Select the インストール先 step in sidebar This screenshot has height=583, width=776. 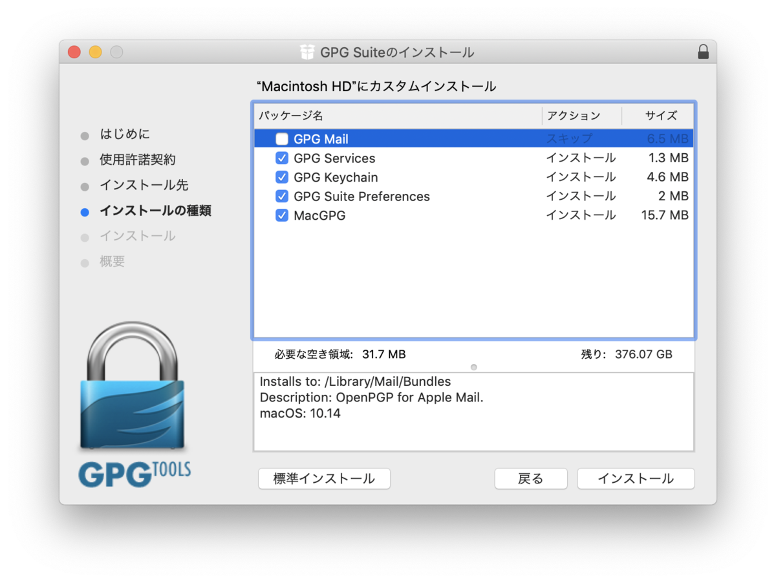click(144, 185)
